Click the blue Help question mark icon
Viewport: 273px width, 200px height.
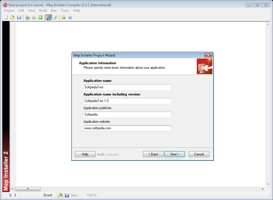coord(70,17)
